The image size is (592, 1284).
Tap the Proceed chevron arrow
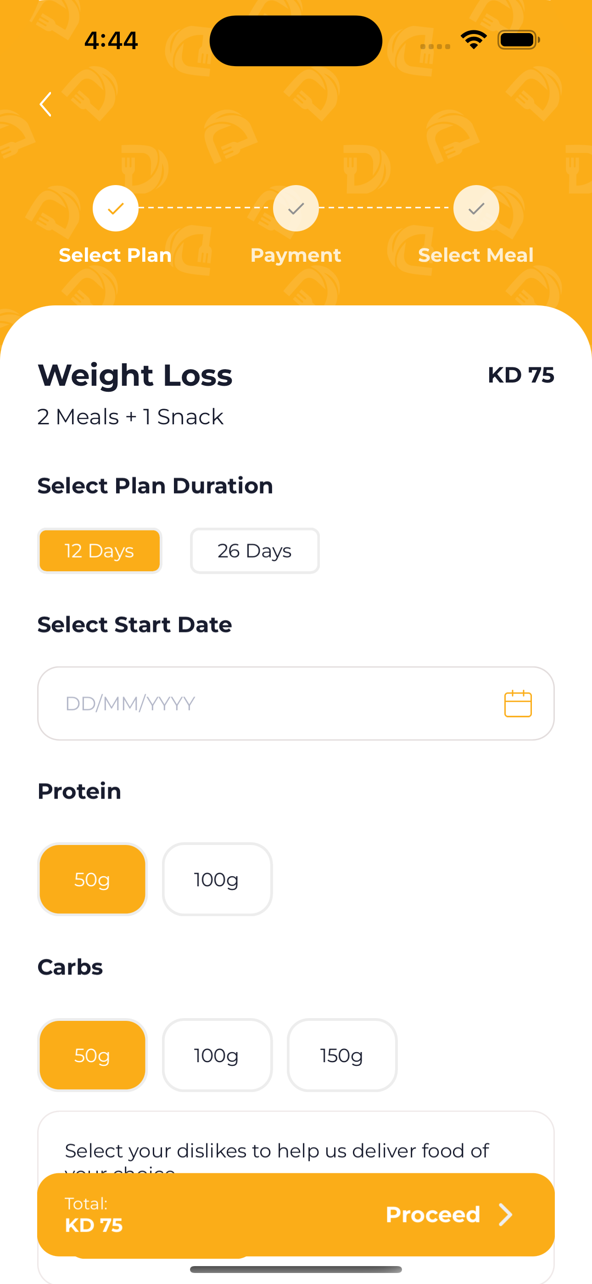point(505,1215)
